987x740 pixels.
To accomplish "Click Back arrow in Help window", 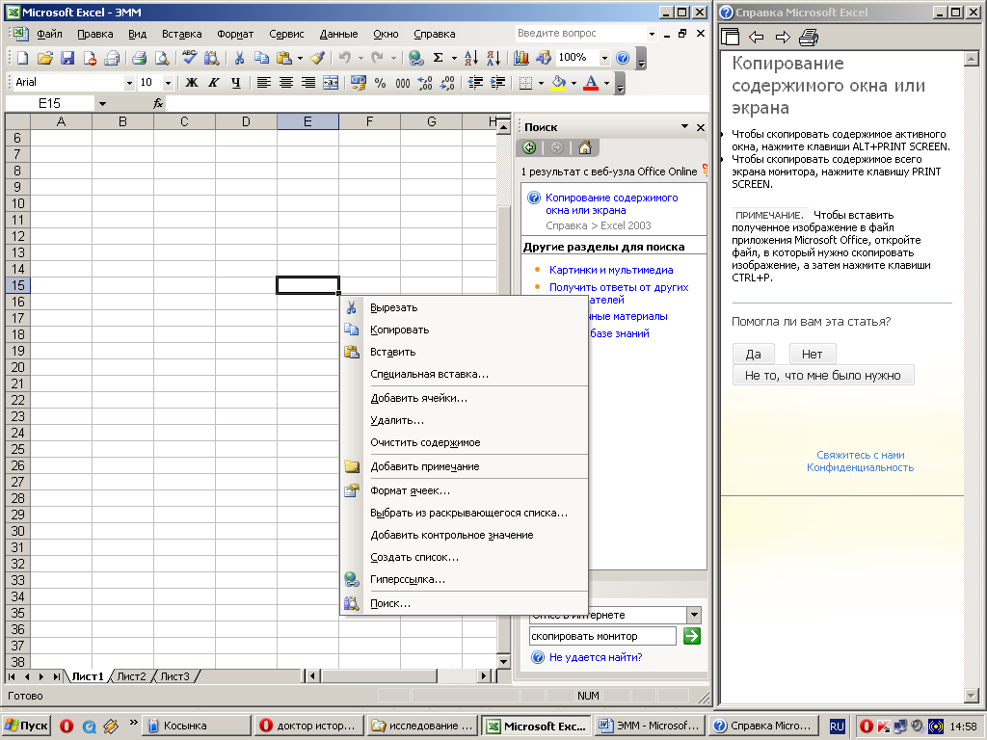I will click(x=756, y=38).
